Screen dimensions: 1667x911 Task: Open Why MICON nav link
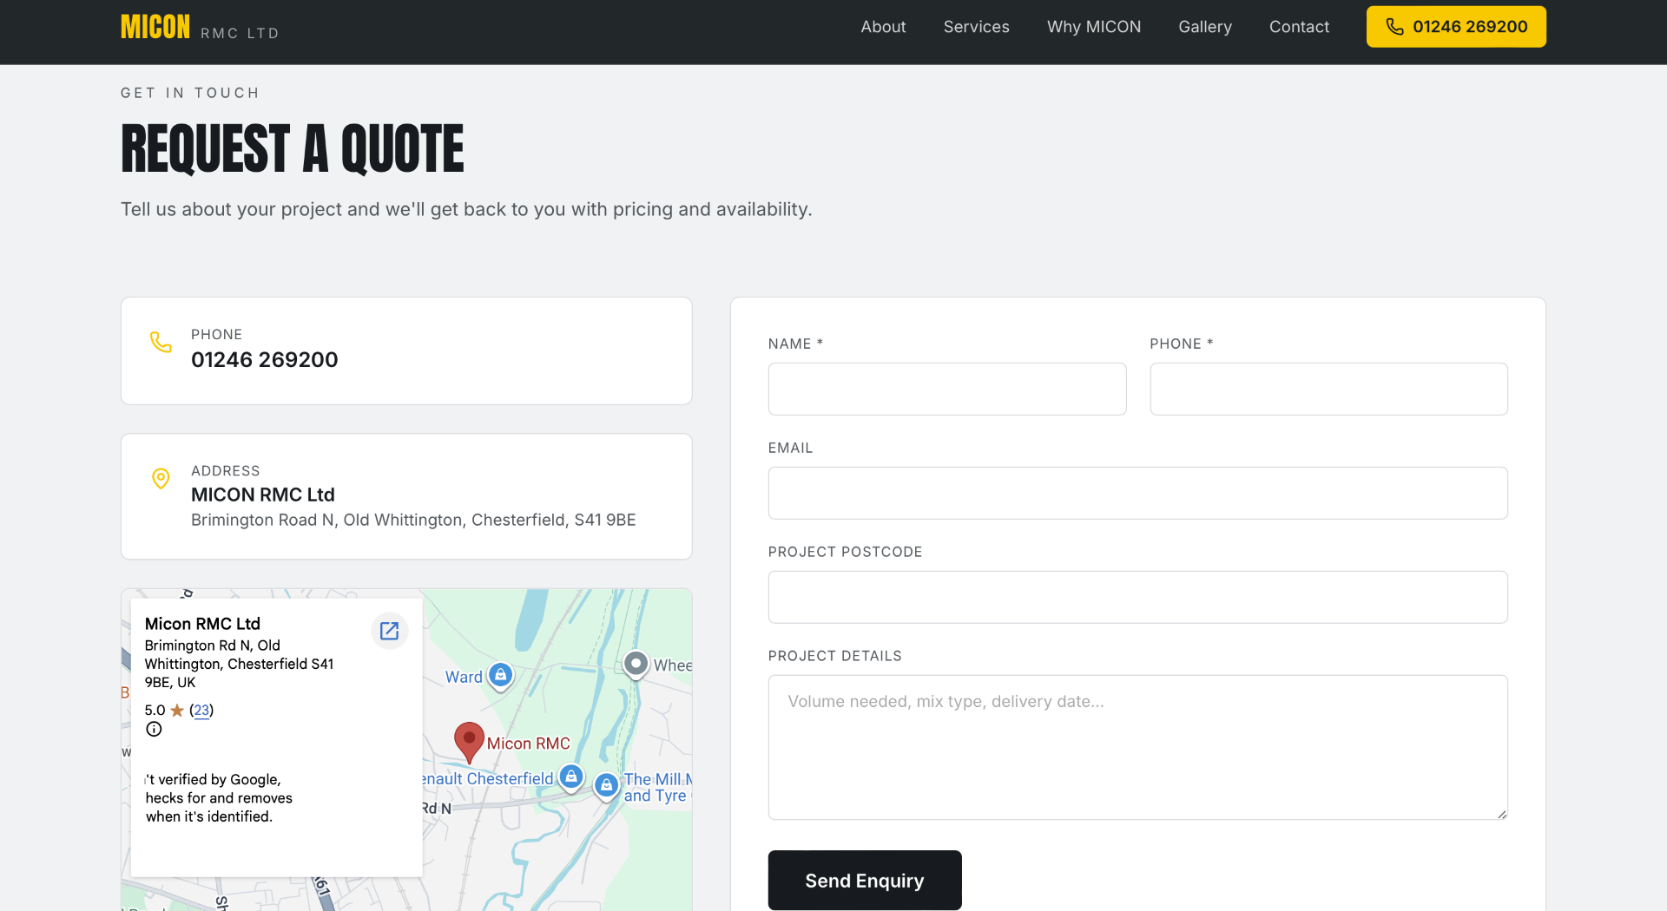1093,27
